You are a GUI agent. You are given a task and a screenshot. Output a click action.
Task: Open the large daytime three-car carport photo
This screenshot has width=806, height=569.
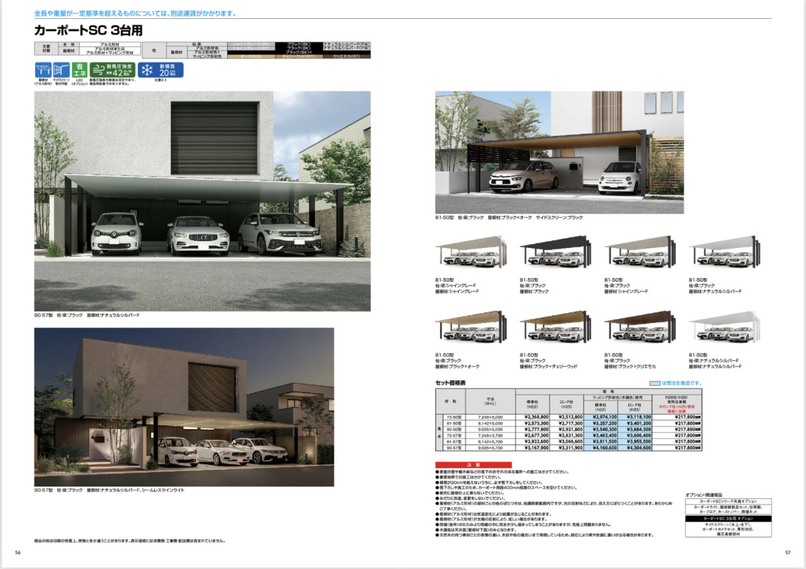tap(202, 201)
